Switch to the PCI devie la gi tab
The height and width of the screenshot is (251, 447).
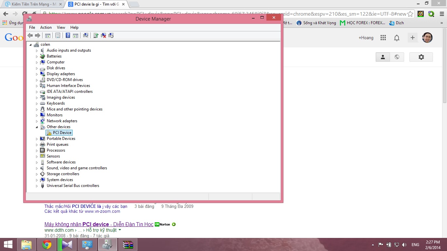tap(97, 4)
